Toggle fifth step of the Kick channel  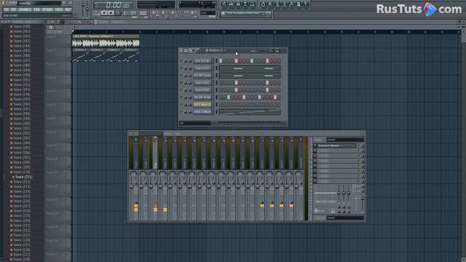coord(236,61)
